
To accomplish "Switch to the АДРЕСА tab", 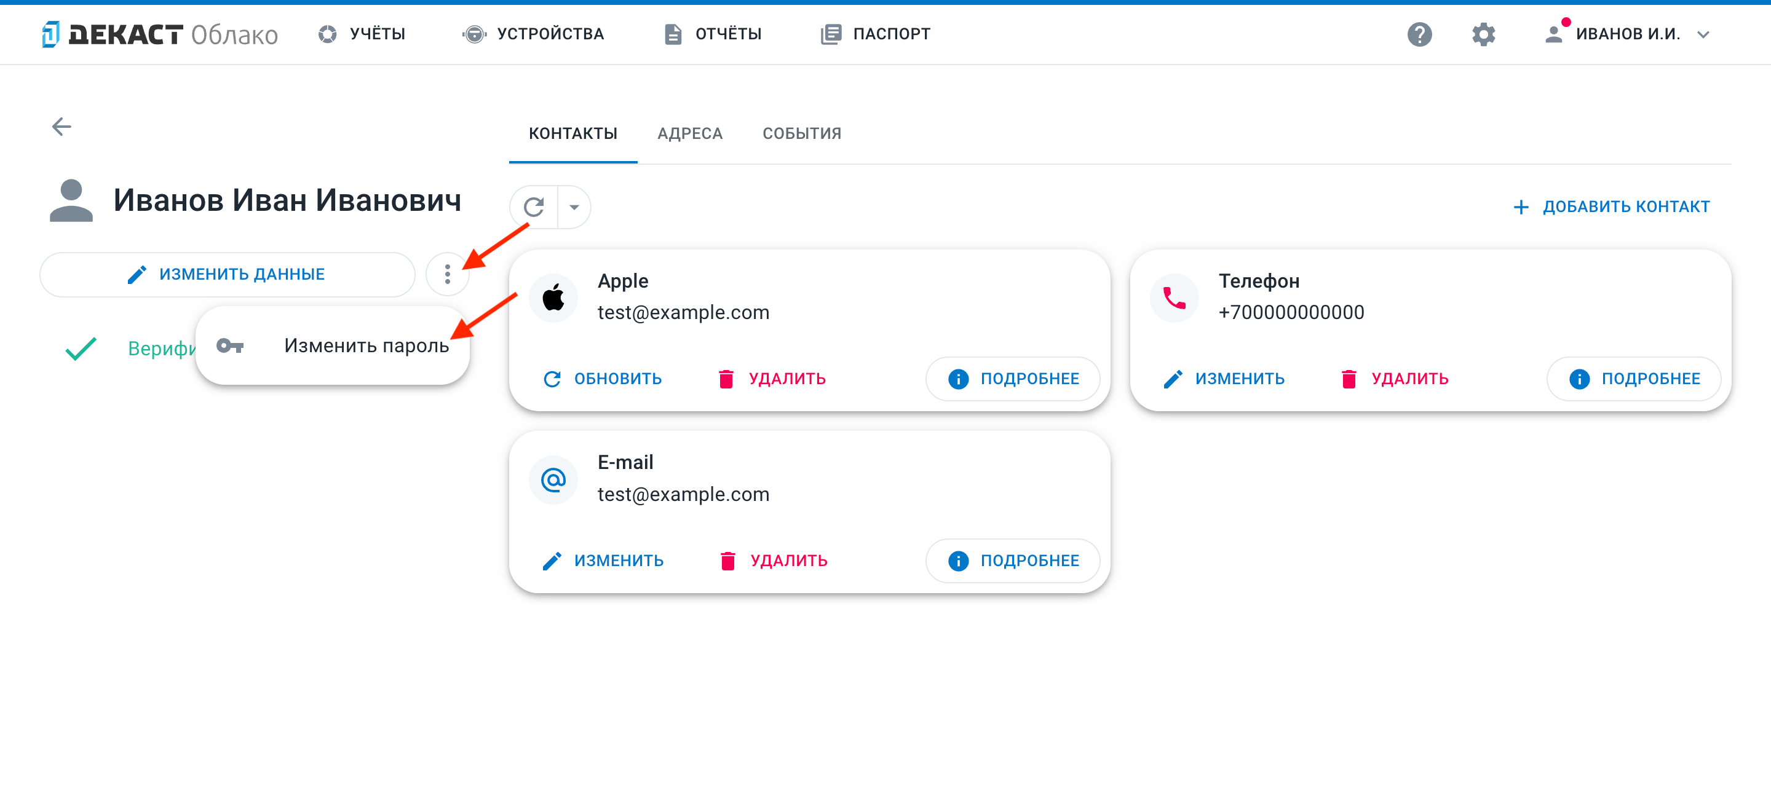I will 689,133.
